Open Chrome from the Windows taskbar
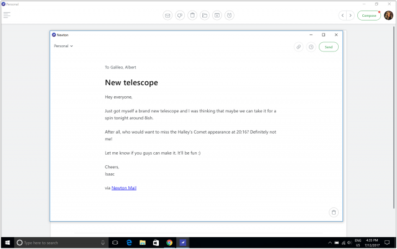The width and height of the screenshot is (397, 249). coord(169,242)
